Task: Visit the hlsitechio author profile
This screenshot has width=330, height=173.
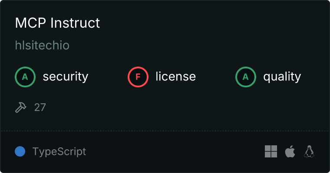Action: click(x=42, y=45)
